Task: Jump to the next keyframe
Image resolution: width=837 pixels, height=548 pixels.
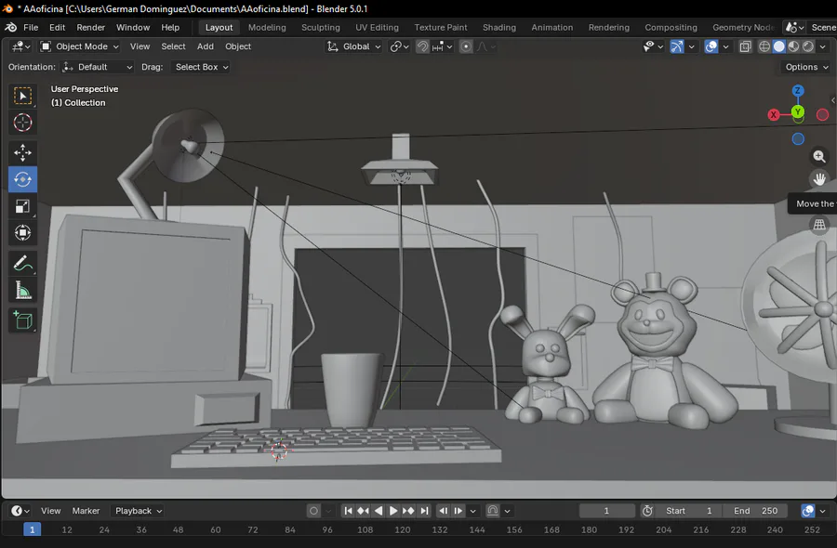Action: pos(408,511)
